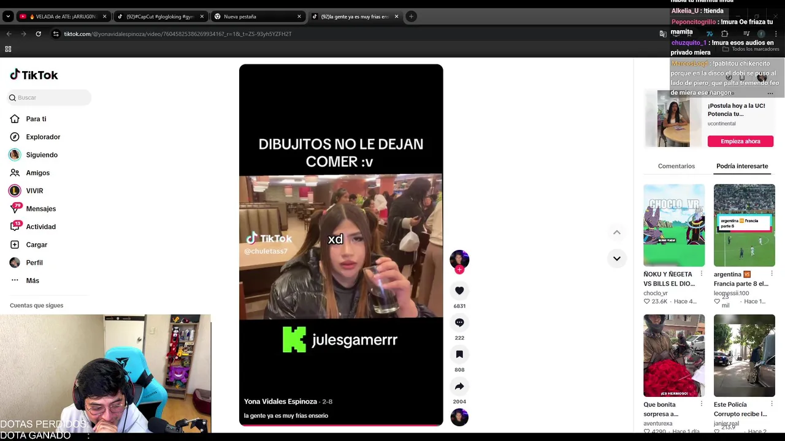This screenshot has width=785, height=441.
Task: Open the Explorador compass icon
Action: (15, 137)
